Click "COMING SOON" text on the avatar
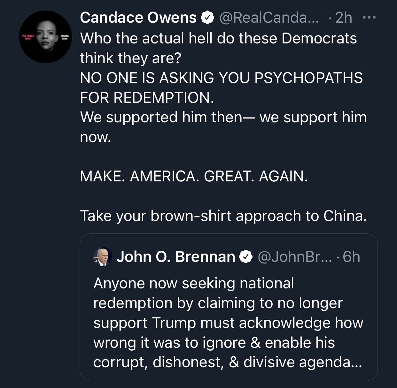This screenshot has height=388, width=397. click(x=64, y=37)
